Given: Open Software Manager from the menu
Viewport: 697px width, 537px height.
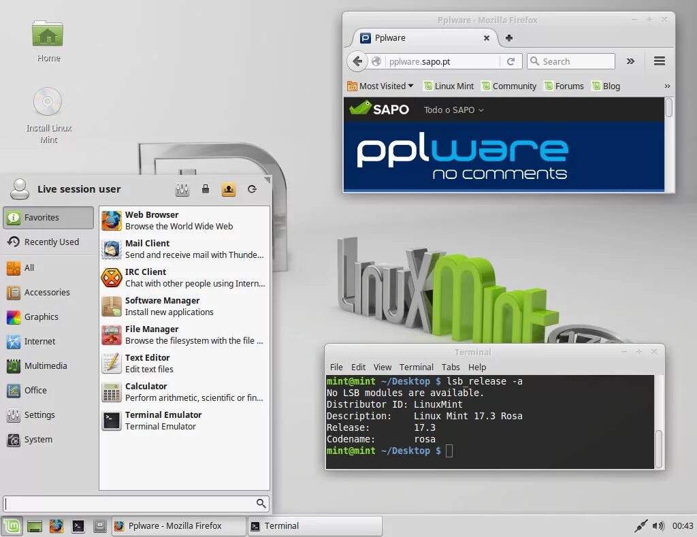Looking at the screenshot, I should 184,306.
